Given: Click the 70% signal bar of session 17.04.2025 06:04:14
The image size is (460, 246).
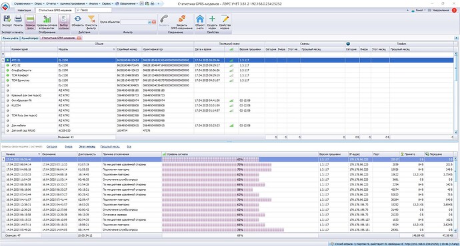Looking at the screenshot, I should 217,164.
